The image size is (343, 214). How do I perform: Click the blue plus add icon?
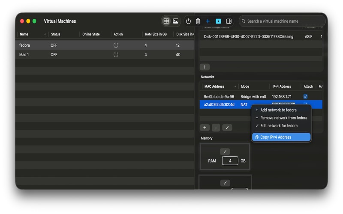pyautogui.click(x=208, y=21)
